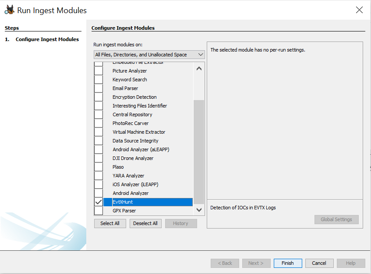Image resolution: width=371 pixels, height=274 pixels.
Task: Check the Encryption Detection module box
Action: click(x=99, y=97)
